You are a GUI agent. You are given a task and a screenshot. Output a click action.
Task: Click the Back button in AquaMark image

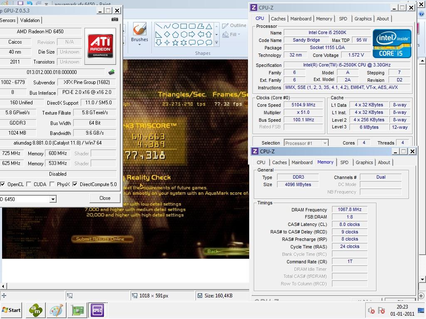pos(213,251)
